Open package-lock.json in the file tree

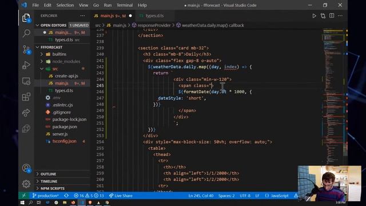[x=69, y=120]
